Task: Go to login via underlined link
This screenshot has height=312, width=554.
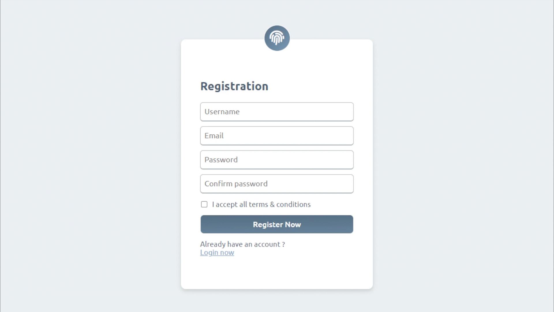Action: (x=217, y=252)
